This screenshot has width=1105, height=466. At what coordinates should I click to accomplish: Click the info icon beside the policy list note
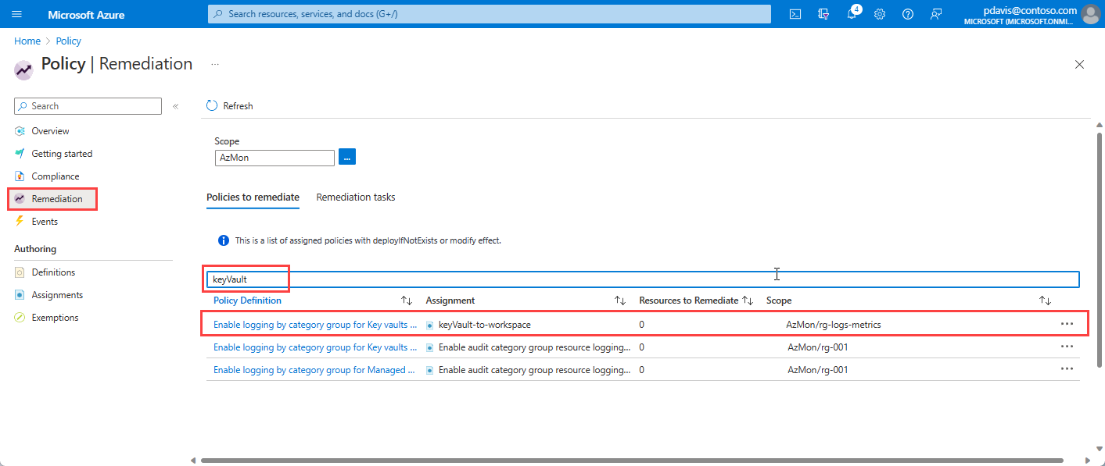224,240
